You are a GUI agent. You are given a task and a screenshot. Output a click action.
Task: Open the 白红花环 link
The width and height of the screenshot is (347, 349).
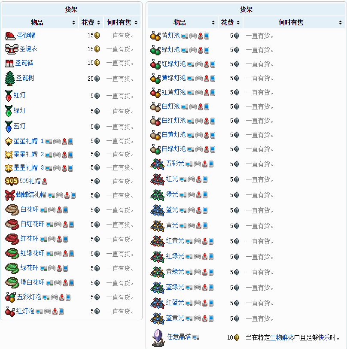tap(32, 224)
